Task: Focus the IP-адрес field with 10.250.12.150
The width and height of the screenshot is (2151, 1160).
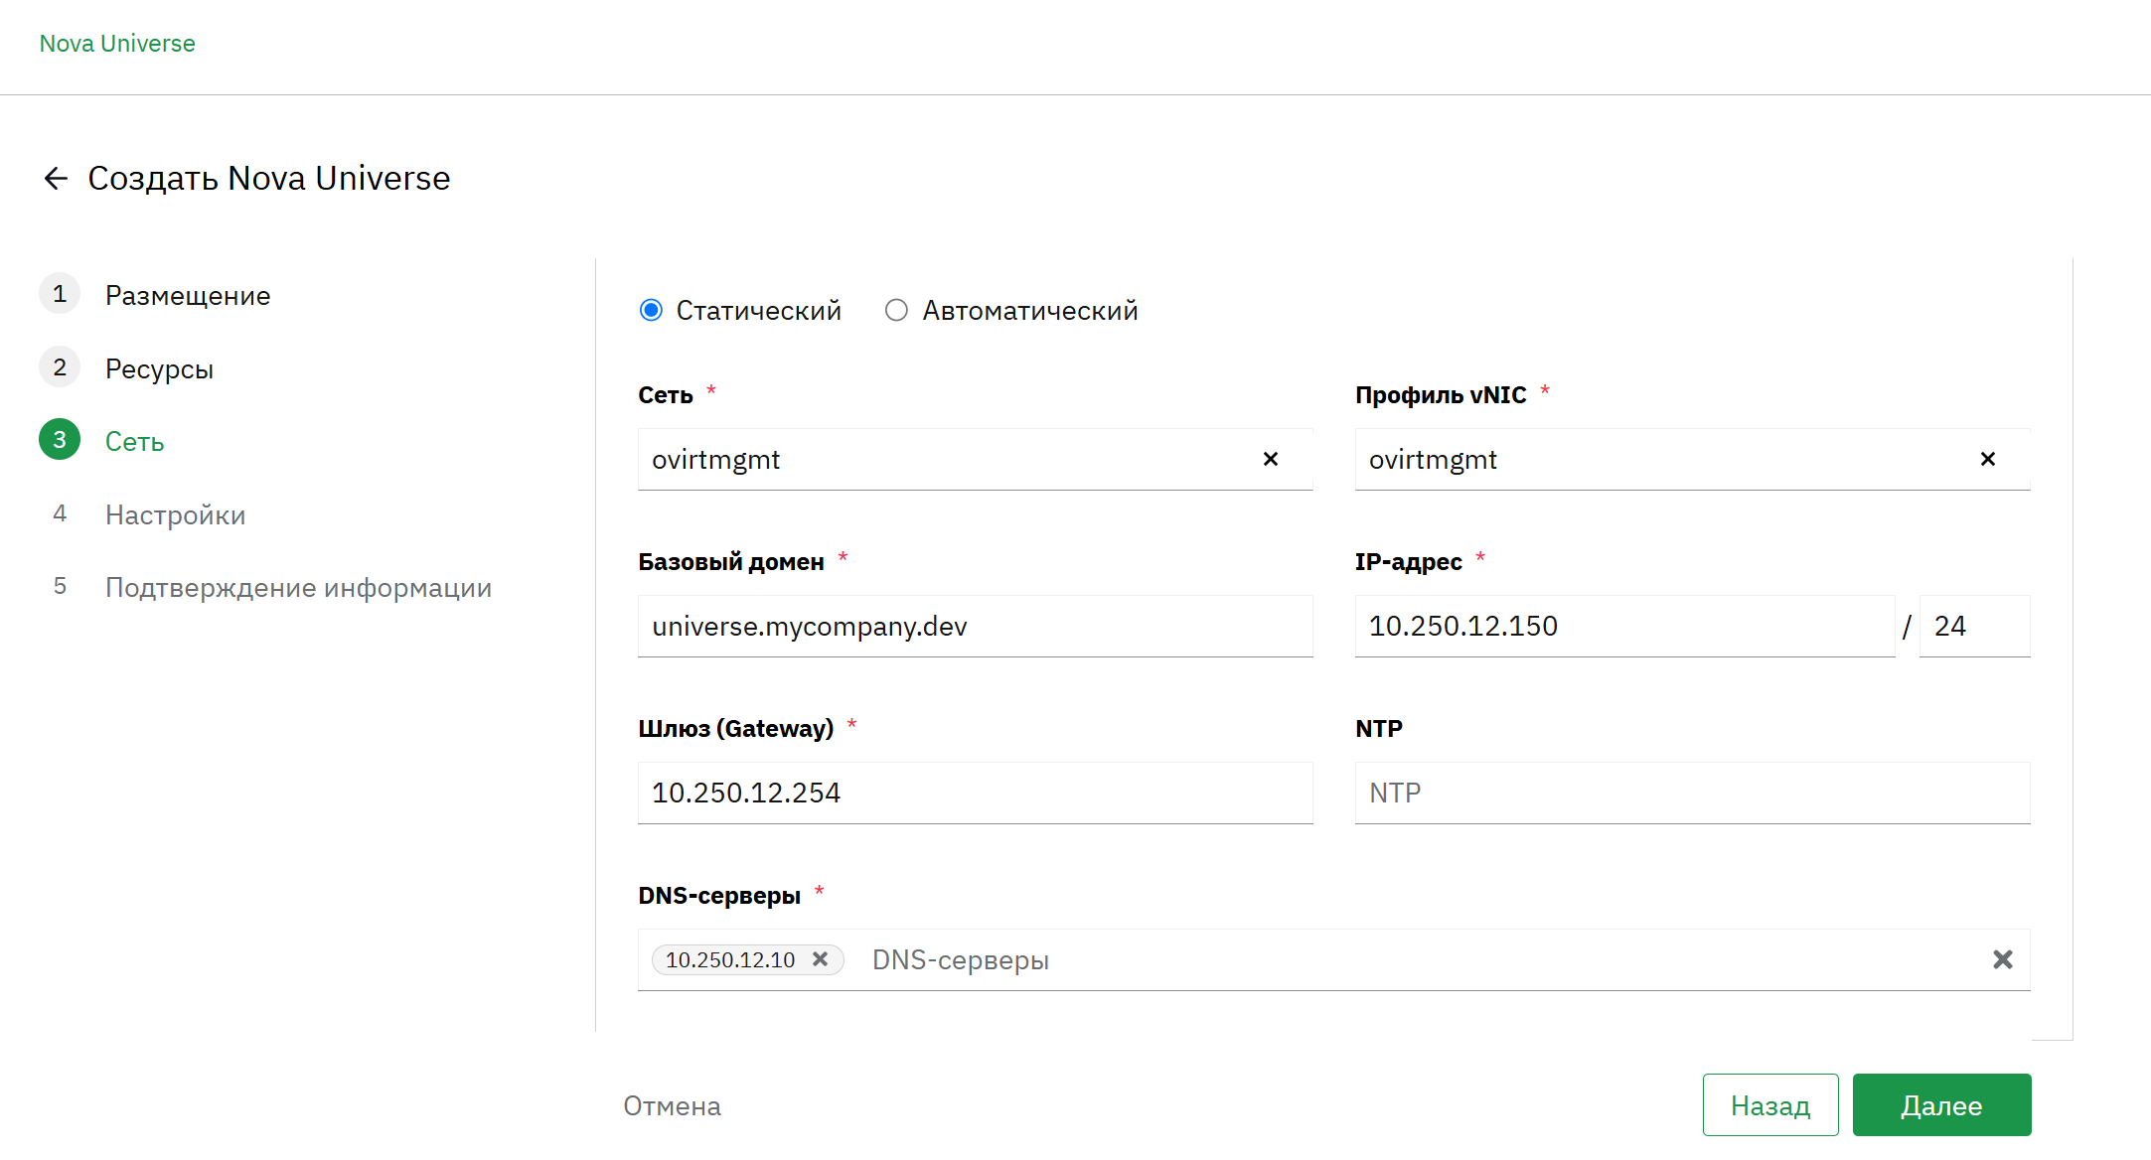Action: tap(1624, 626)
